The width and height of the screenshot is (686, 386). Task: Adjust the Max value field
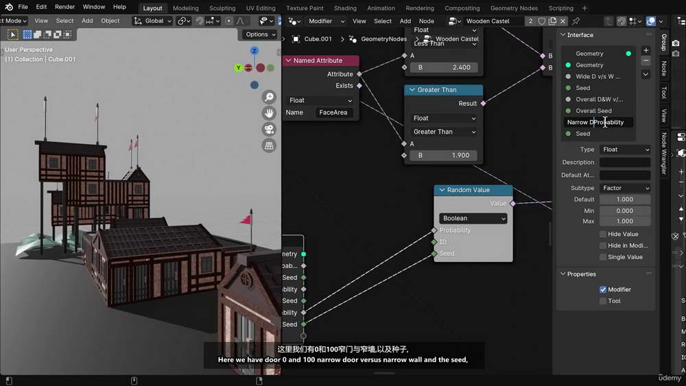625,221
